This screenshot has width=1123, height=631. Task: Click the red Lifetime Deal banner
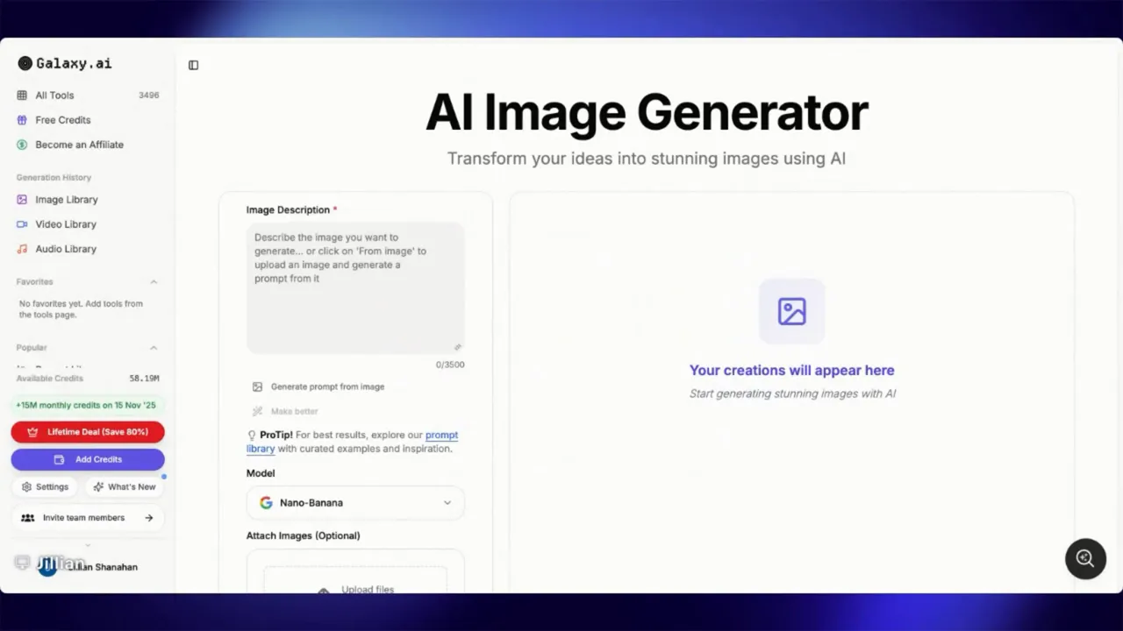pos(88,431)
